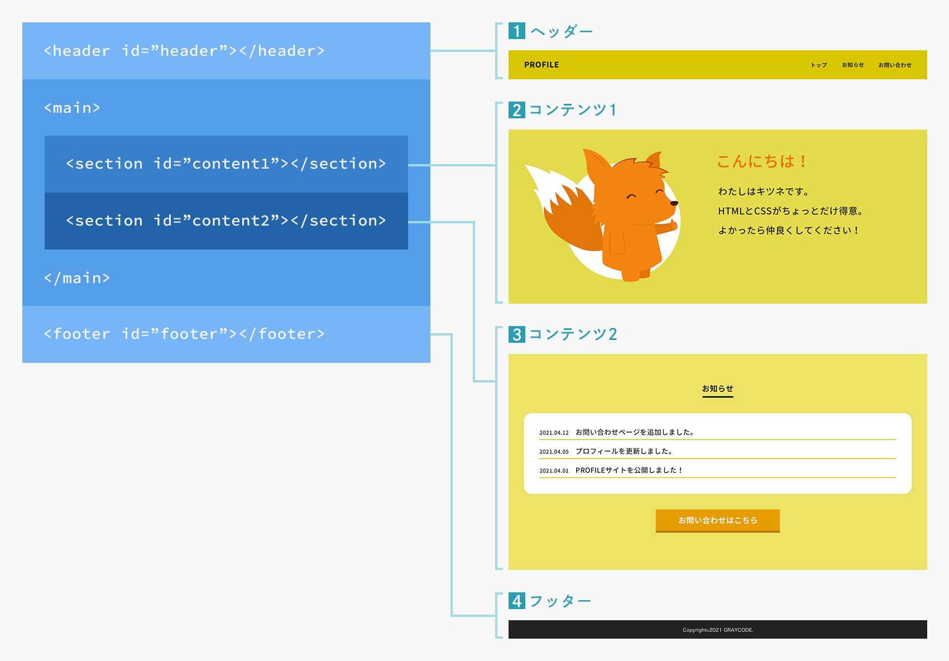Click the closing </main> tag text
The image size is (949, 661).
(x=77, y=278)
